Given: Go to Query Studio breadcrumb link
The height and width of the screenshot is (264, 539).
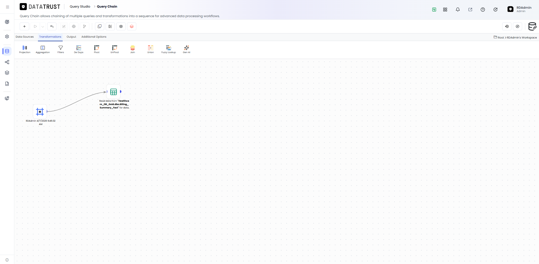Looking at the screenshot, I should pos(80,6).
